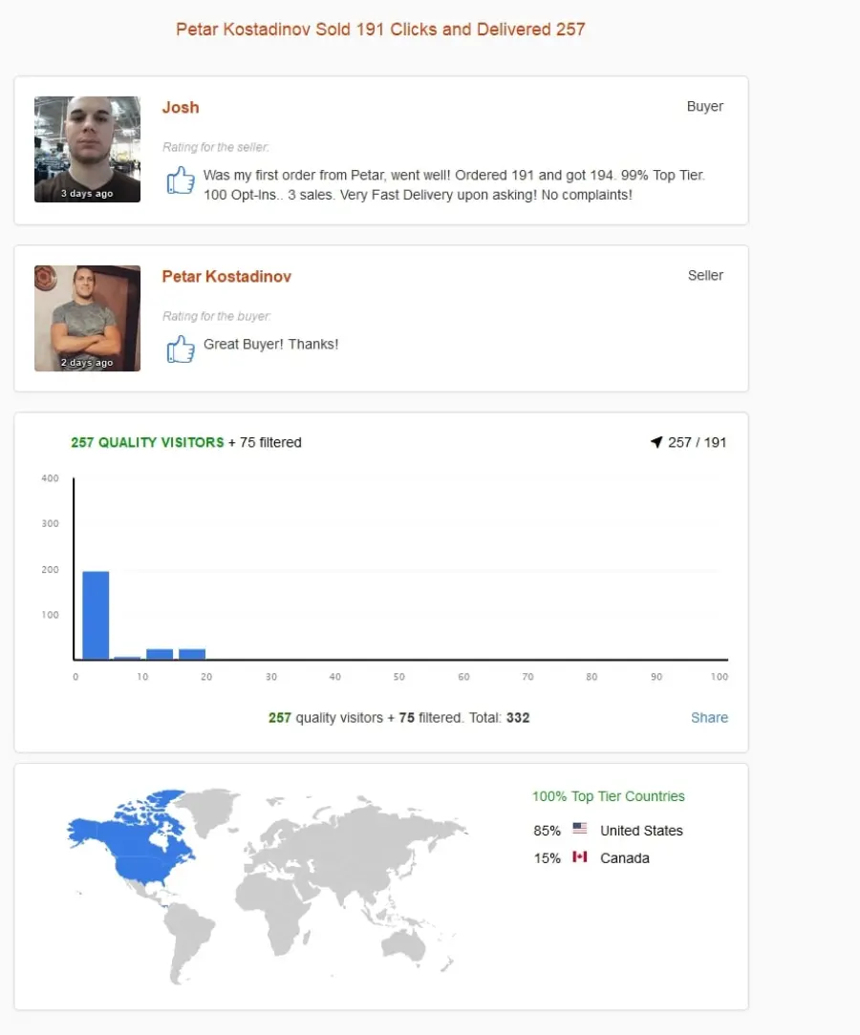The image size is (860, 1035).
Task: Click the '2 days ago' timestamp on Petar's photo
Action: click(x=87, y=363)
